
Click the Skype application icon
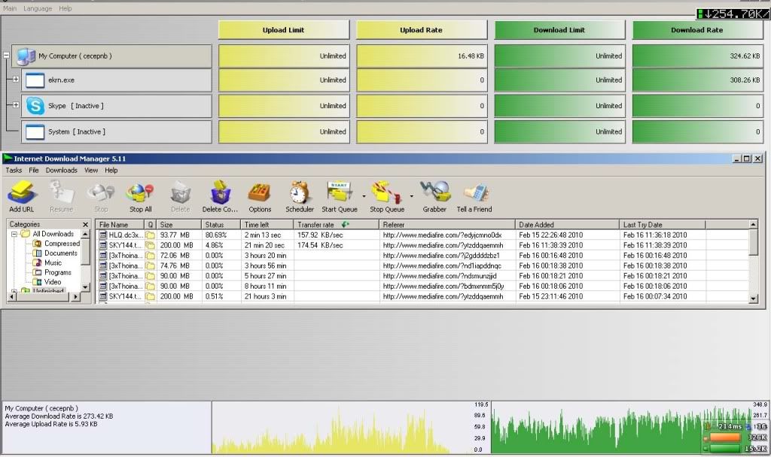(35, 105)
